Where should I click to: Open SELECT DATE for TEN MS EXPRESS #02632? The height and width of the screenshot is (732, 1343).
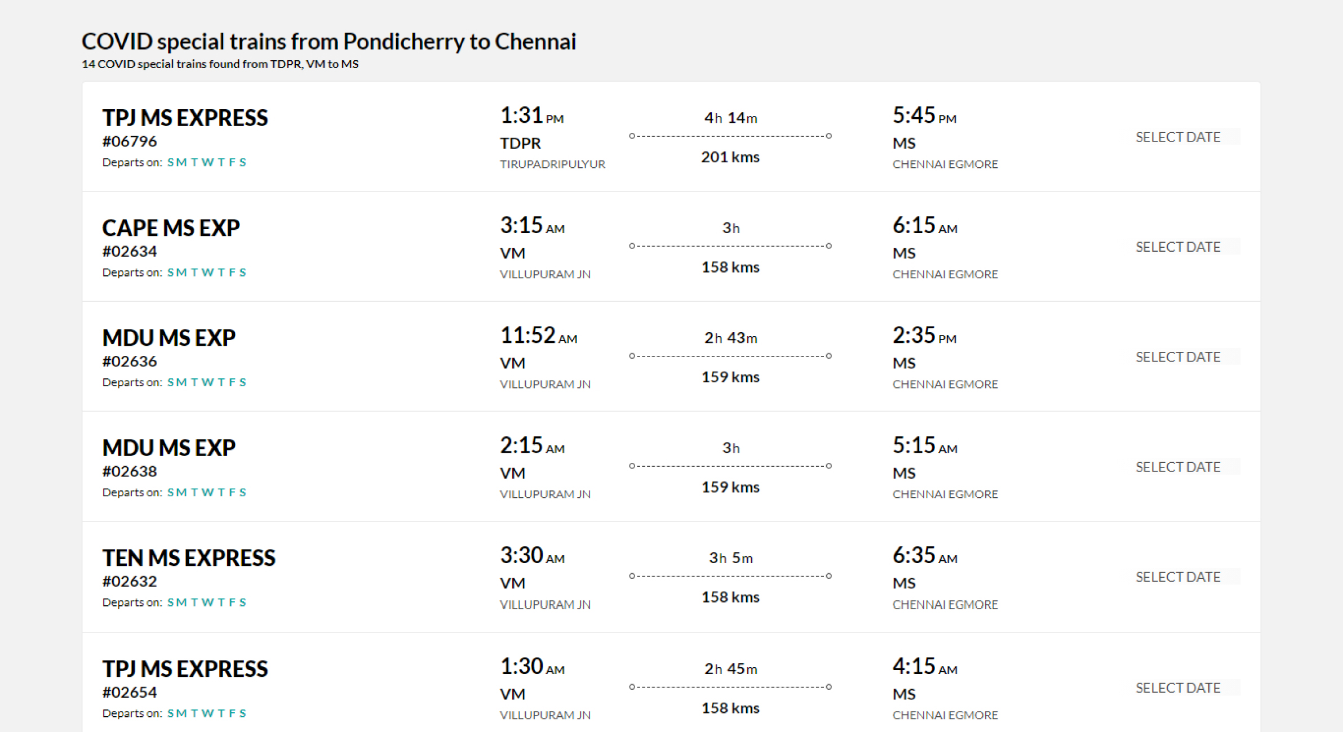tap(1178, 577)
